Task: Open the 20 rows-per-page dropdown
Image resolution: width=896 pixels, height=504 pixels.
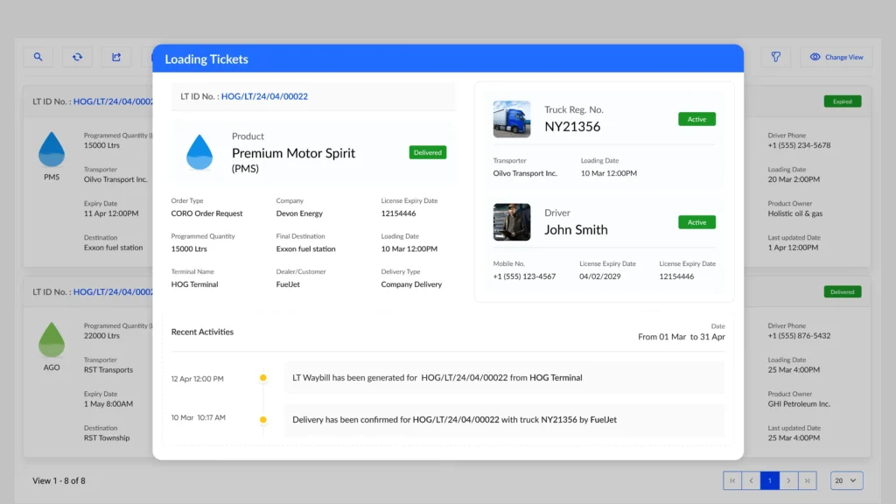Action: tap(844, 480)
